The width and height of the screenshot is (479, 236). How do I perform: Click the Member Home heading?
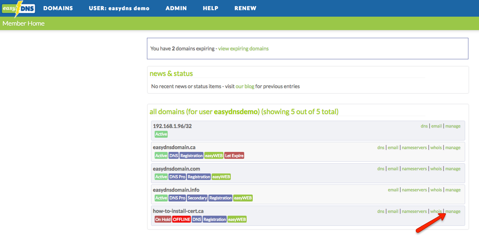(24, 24)
